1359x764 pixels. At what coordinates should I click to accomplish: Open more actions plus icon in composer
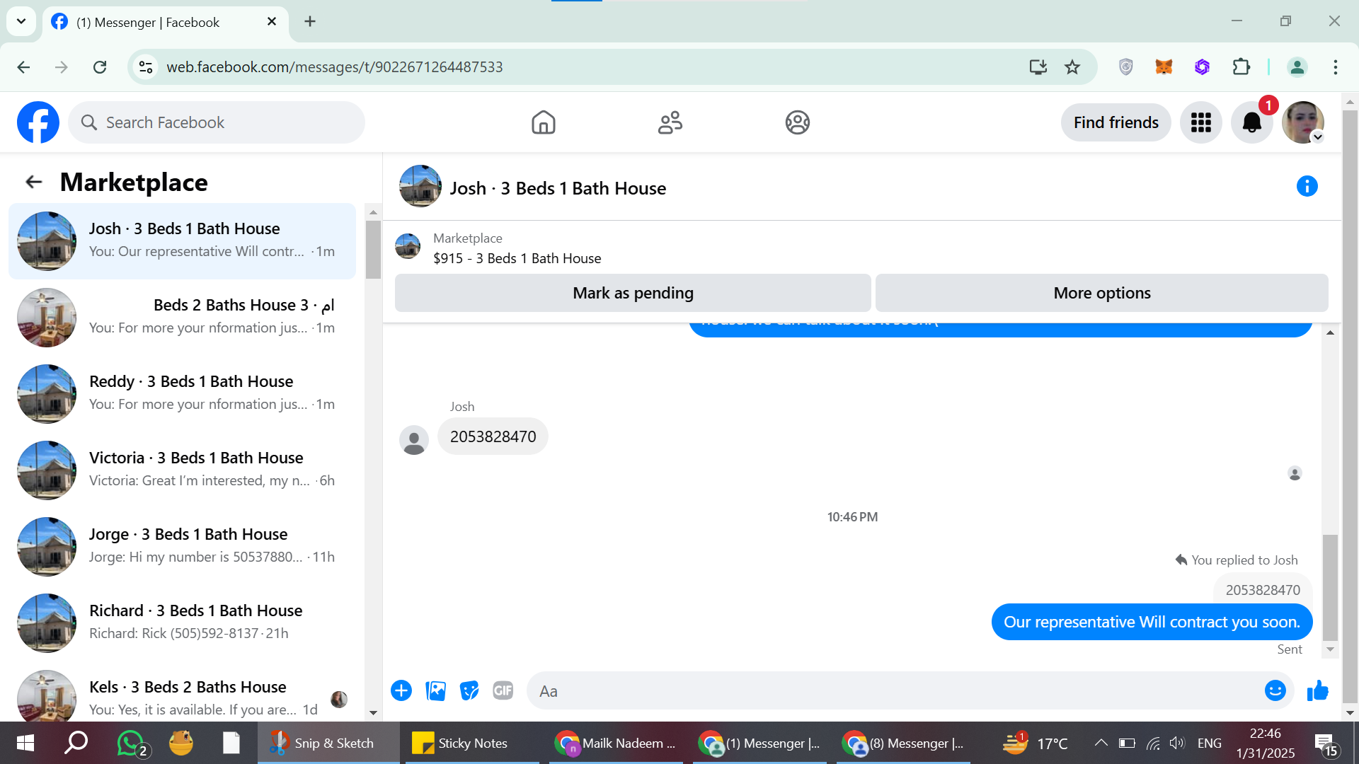point(401,690)
